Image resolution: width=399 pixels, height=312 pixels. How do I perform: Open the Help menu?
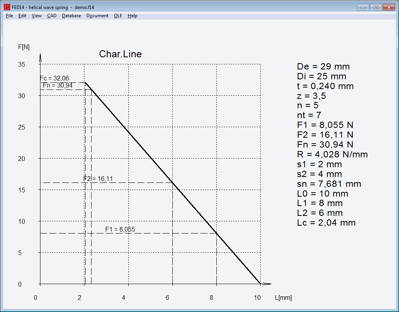[132, 16]
